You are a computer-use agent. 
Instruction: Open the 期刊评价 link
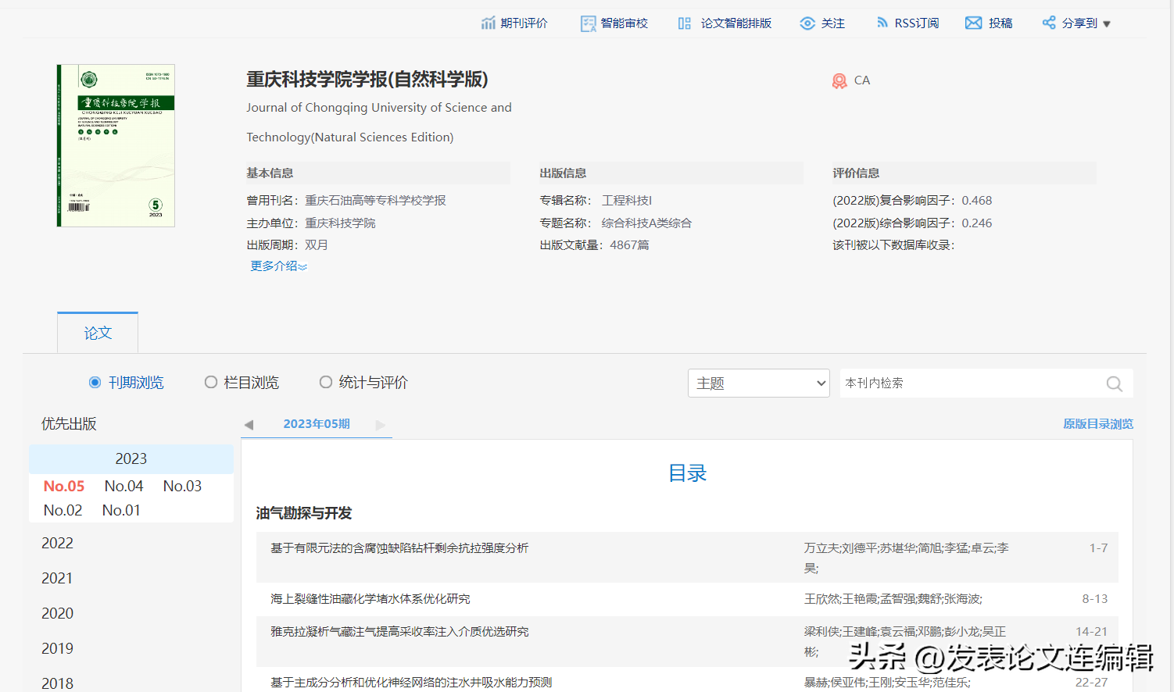point(524,23)
